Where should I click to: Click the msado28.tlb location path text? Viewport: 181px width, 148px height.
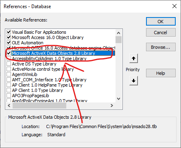point(101,126)
